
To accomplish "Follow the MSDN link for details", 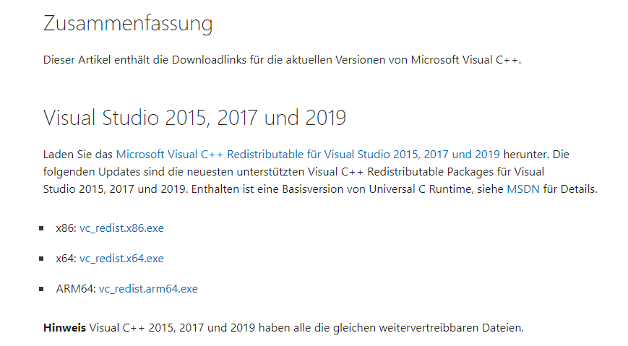I will [523, 189].
